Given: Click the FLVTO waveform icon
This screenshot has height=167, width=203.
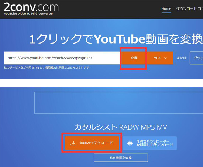Looking at the screenshot, I should (x=130, y=143).
